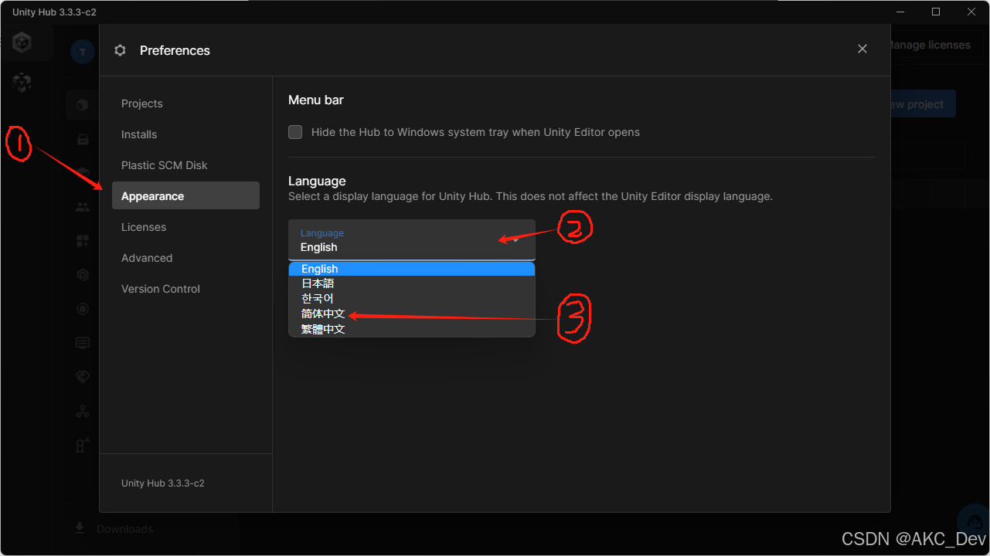
Task: Select the Appearance preferences section
Action: click(x=185, y=196)
